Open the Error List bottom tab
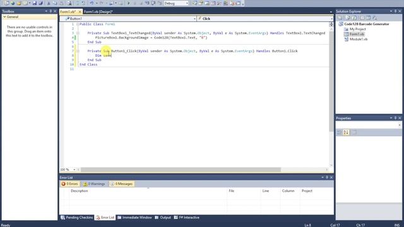 [105, 218]
